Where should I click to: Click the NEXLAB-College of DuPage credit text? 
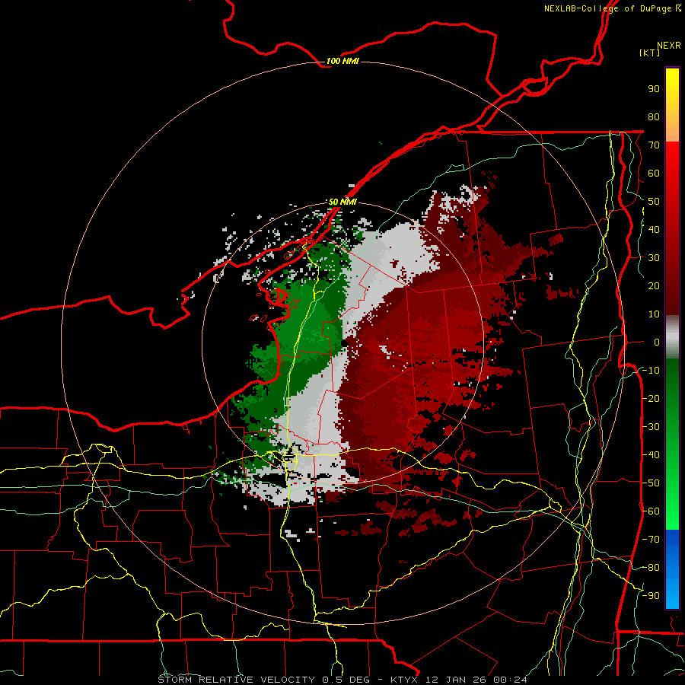pos(607,8)
